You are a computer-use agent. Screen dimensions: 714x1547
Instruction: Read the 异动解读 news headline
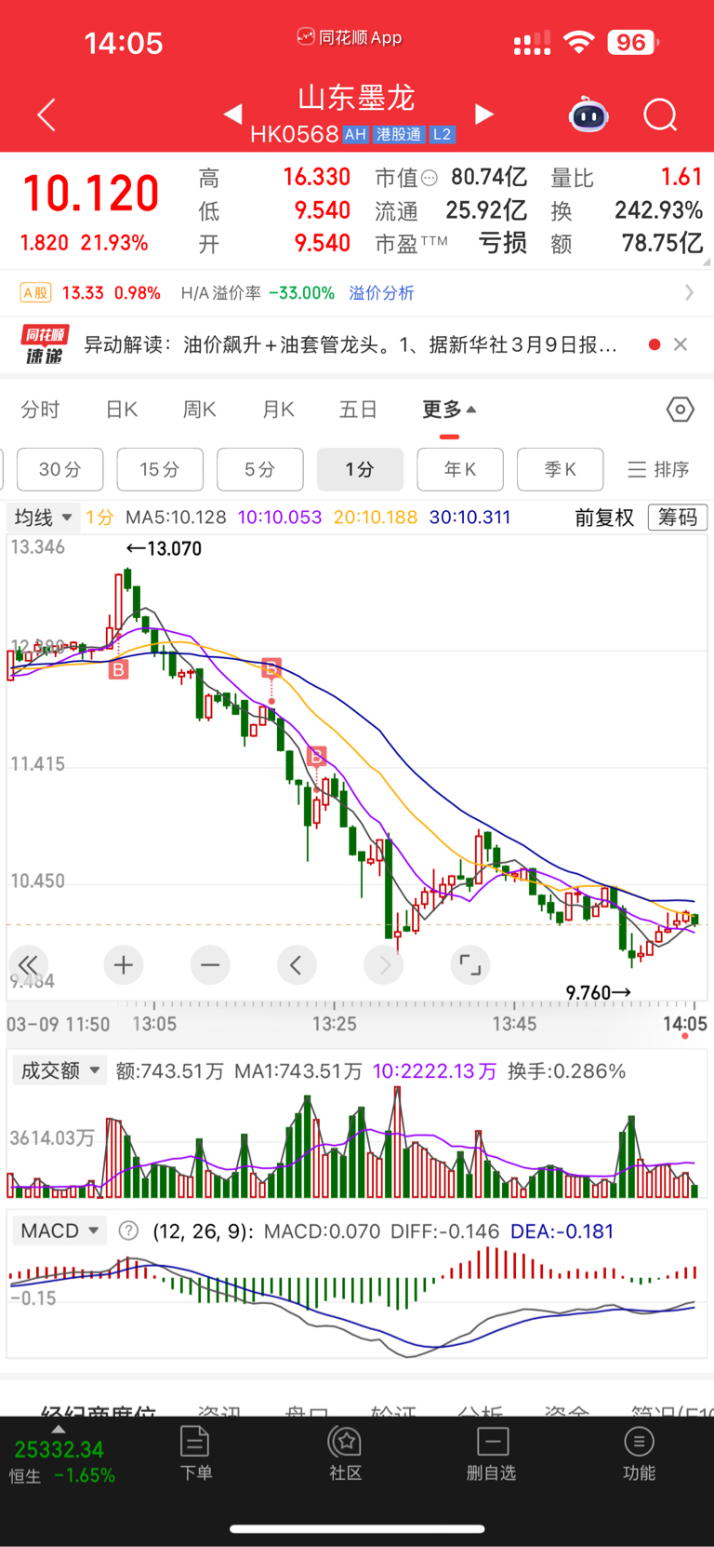351,344
